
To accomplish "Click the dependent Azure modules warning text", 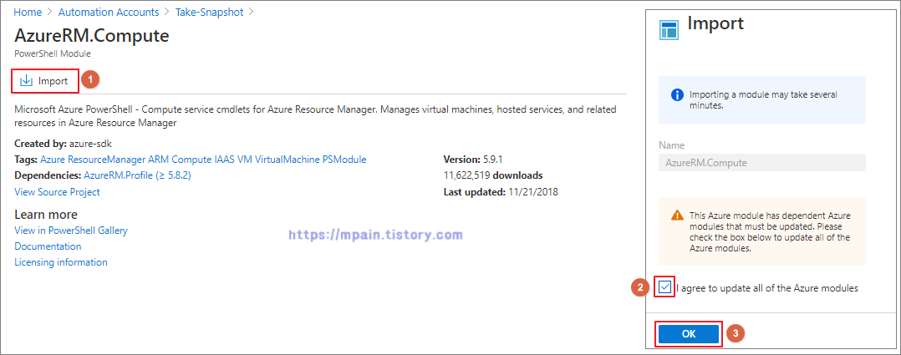I will 770,232.
